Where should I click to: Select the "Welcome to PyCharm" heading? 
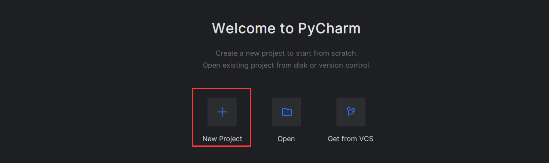(286, 28)
